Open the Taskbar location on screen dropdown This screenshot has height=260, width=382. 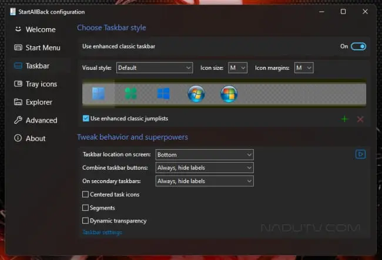(205, 155)
